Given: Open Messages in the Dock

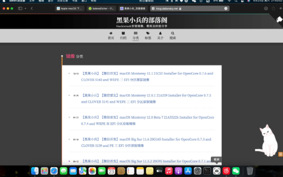Looking at the screenshot, I should coord(64,171).
